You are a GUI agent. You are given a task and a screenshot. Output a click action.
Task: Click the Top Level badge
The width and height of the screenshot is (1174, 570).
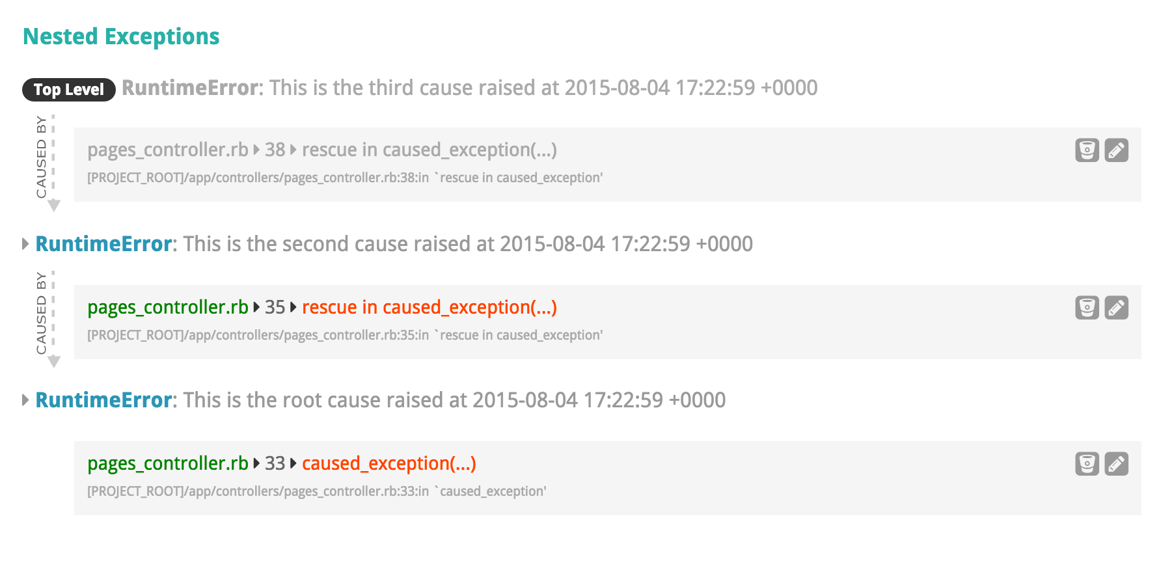point(68,90)
